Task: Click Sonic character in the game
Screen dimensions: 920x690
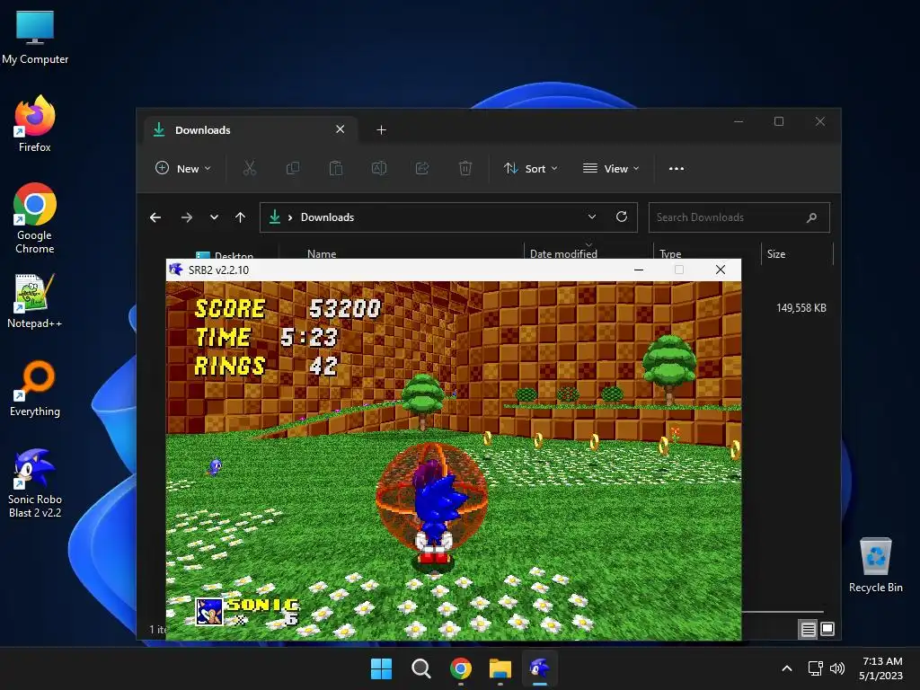Action: tap(437, 518)
